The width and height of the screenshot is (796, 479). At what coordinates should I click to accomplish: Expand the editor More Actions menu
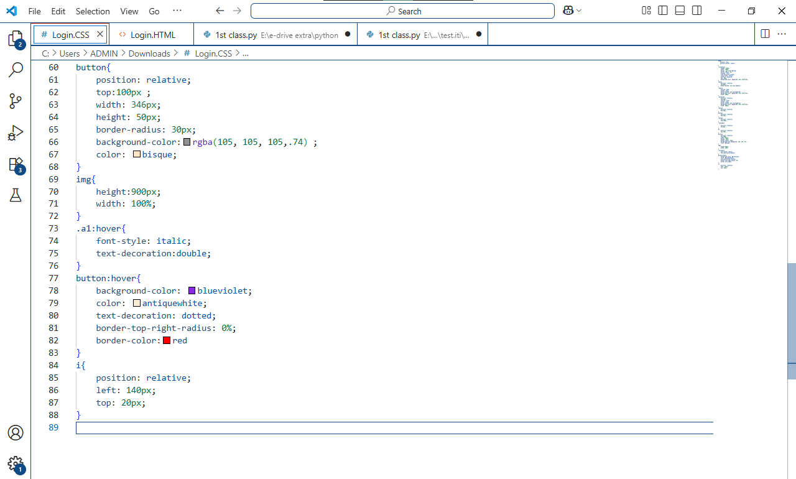pos(781,34)
